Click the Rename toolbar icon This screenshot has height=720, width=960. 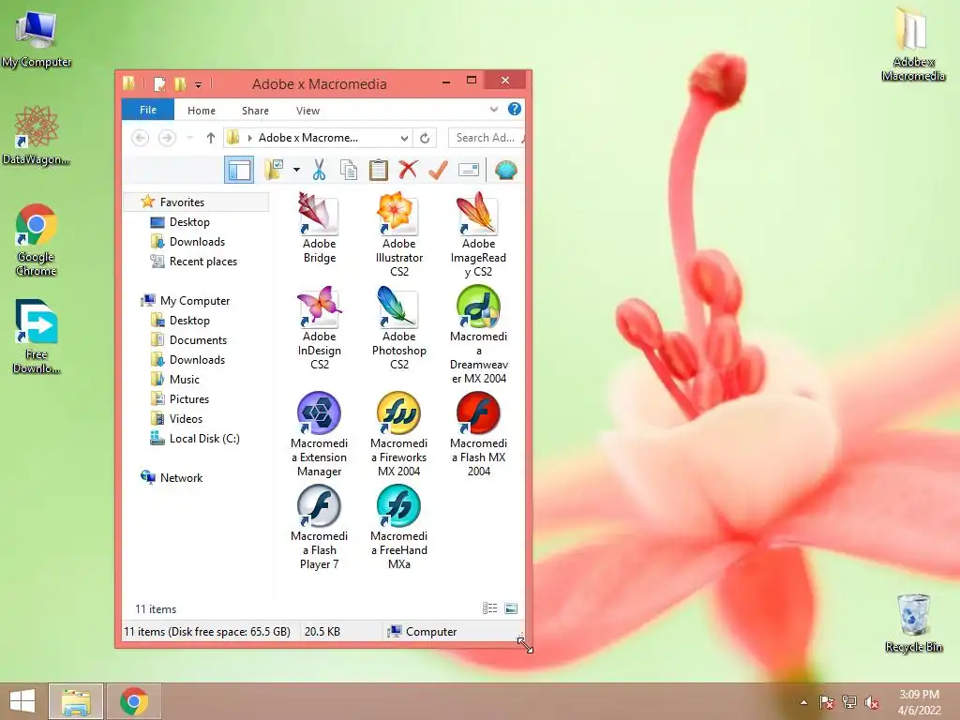(469, 170)
